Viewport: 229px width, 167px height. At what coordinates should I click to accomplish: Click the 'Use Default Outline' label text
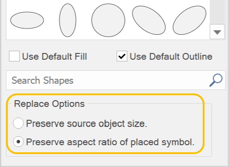(171, 57)
